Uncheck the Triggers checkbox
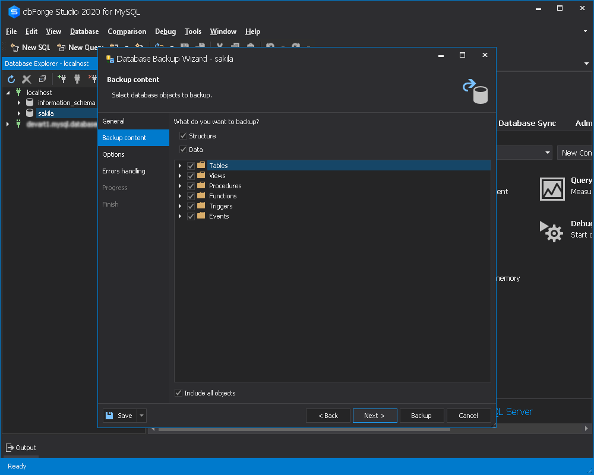Viewport: 594px width, 475px height. [191, 206]
